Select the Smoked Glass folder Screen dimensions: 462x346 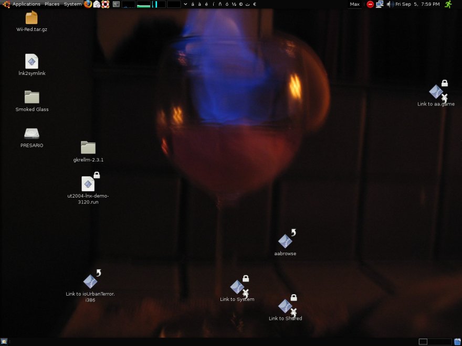[32, 97]
